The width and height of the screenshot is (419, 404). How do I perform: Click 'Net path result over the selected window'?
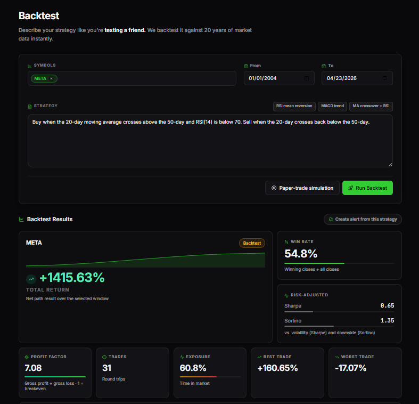[67, 298]
